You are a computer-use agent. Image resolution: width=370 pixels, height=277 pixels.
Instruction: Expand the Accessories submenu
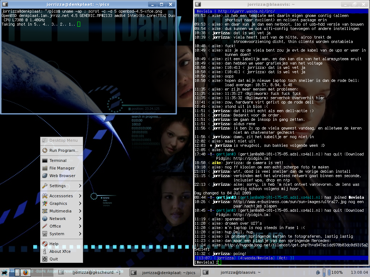[x=61, y=196]
